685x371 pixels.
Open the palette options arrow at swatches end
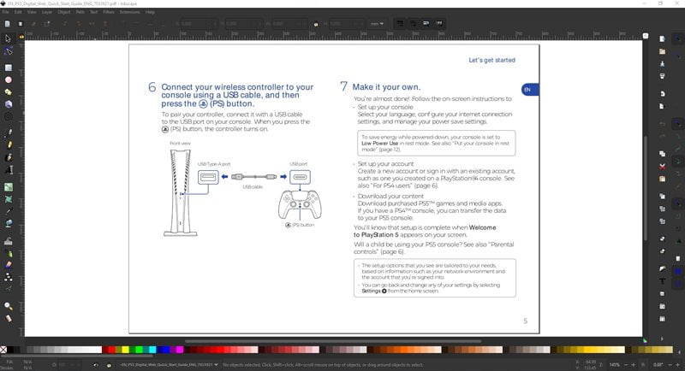tap(679, 350)
